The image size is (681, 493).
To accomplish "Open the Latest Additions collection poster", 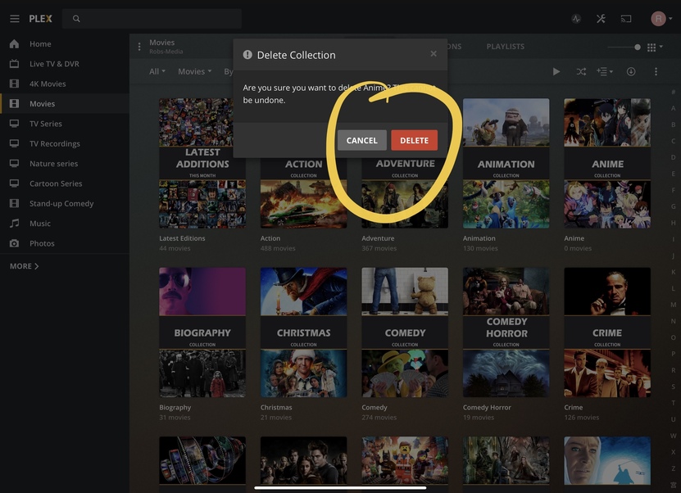I will coord(202,163).
